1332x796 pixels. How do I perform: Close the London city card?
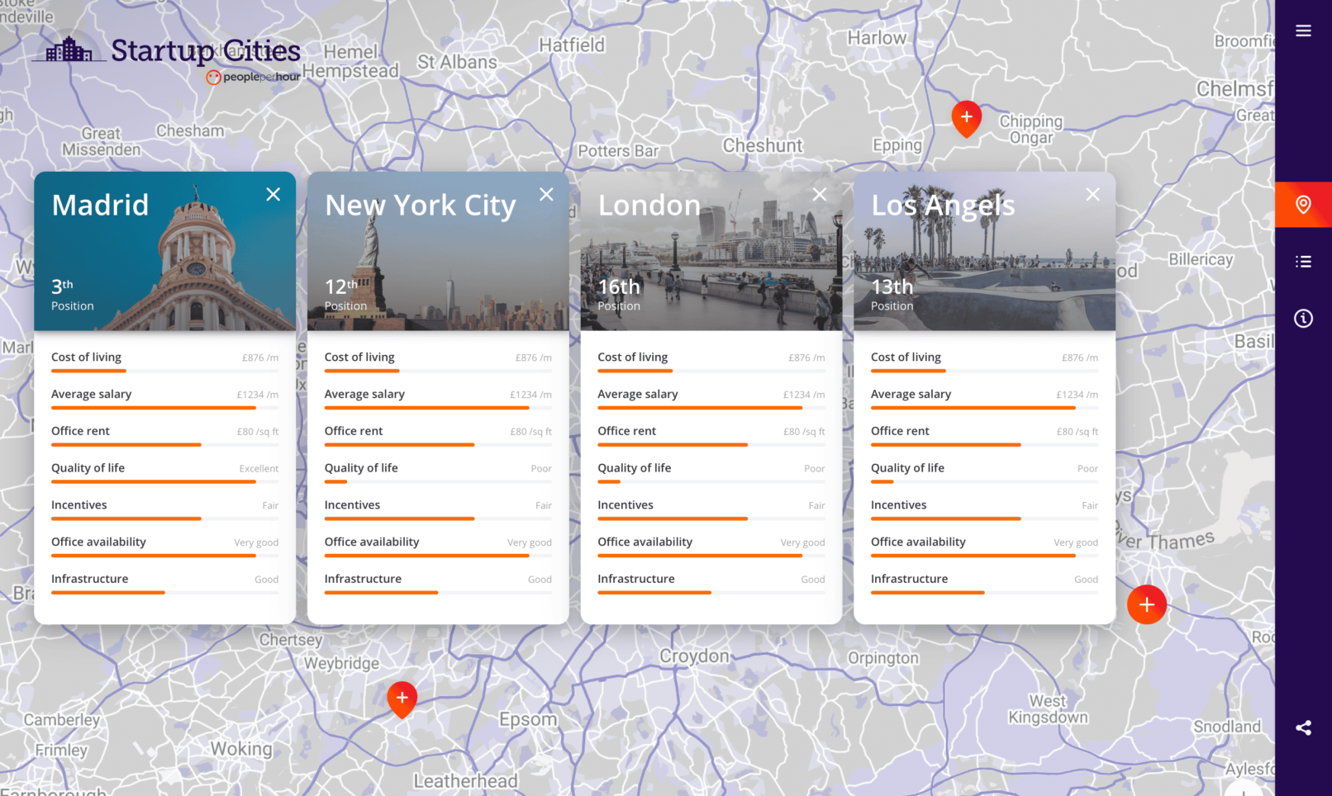point(819,194)
